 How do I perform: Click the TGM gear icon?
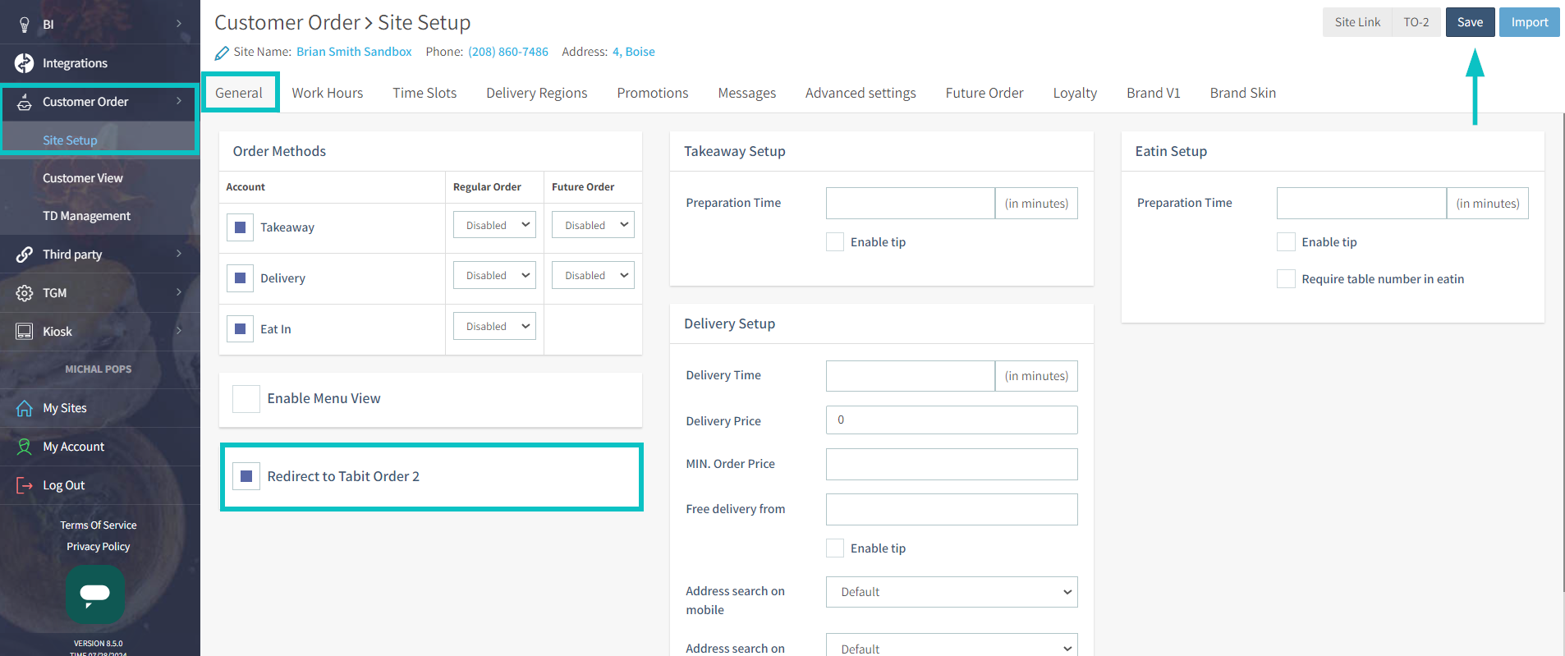[x=25, y=293]
